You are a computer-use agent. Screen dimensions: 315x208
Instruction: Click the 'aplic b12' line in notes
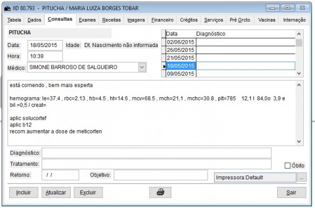pos(21,125)
